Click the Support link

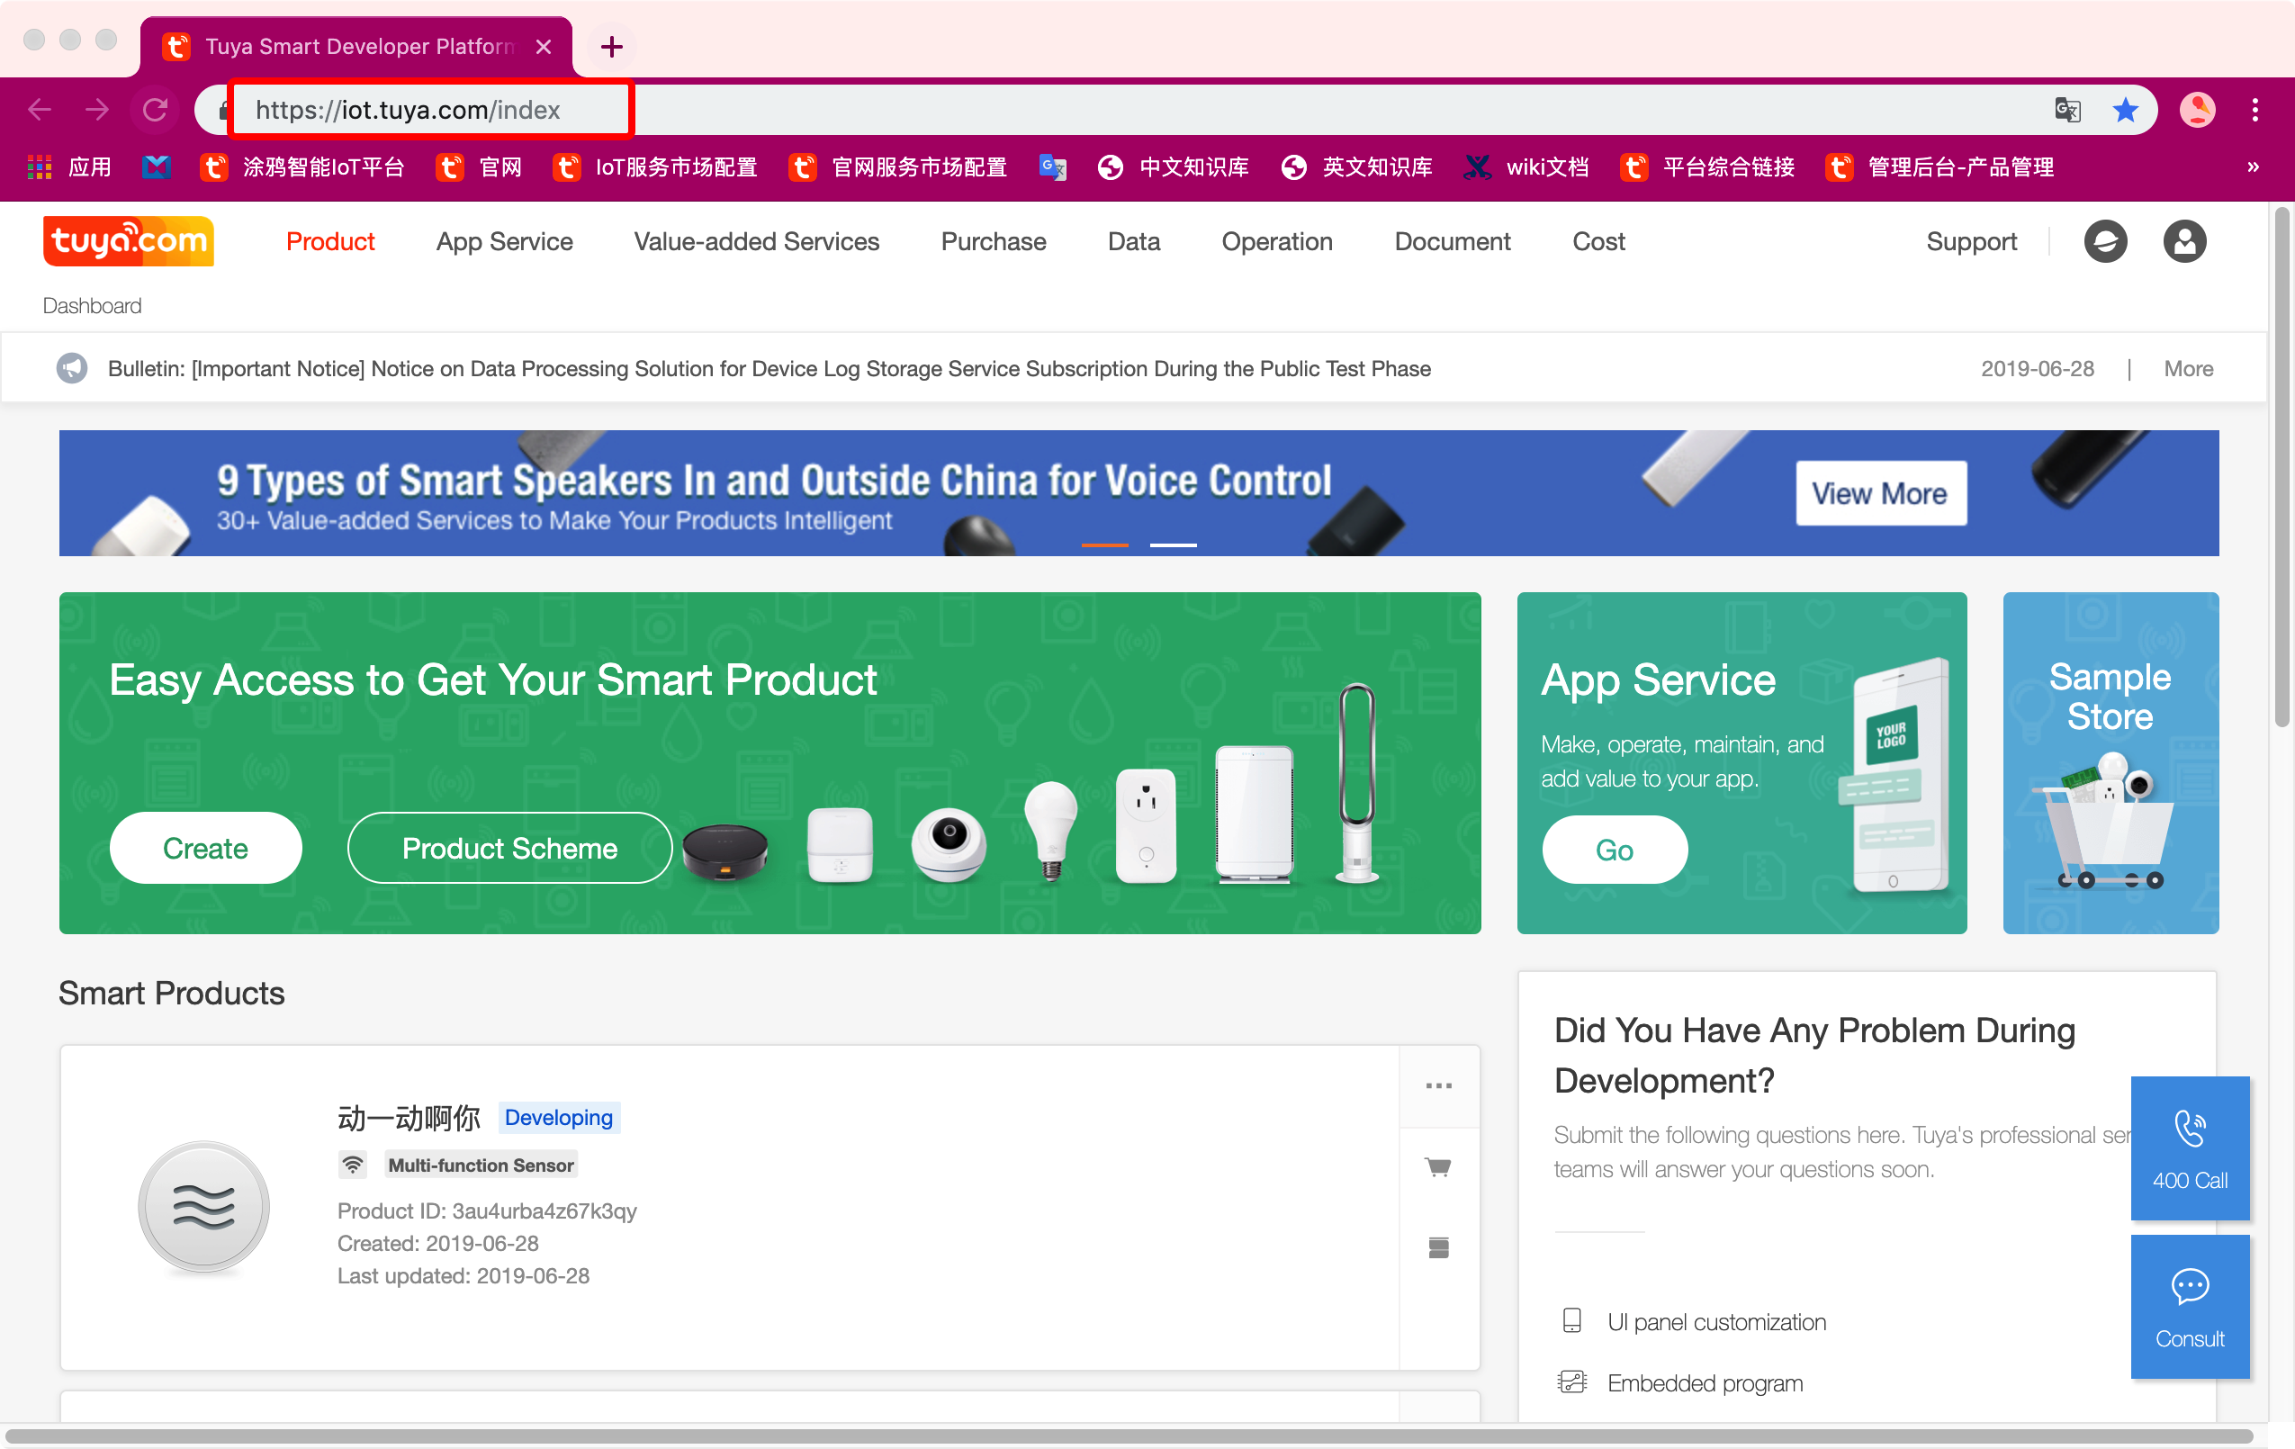[1971, 241]
